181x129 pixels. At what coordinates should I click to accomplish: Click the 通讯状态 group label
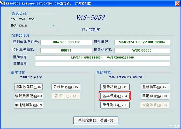(x=19, y=14)
